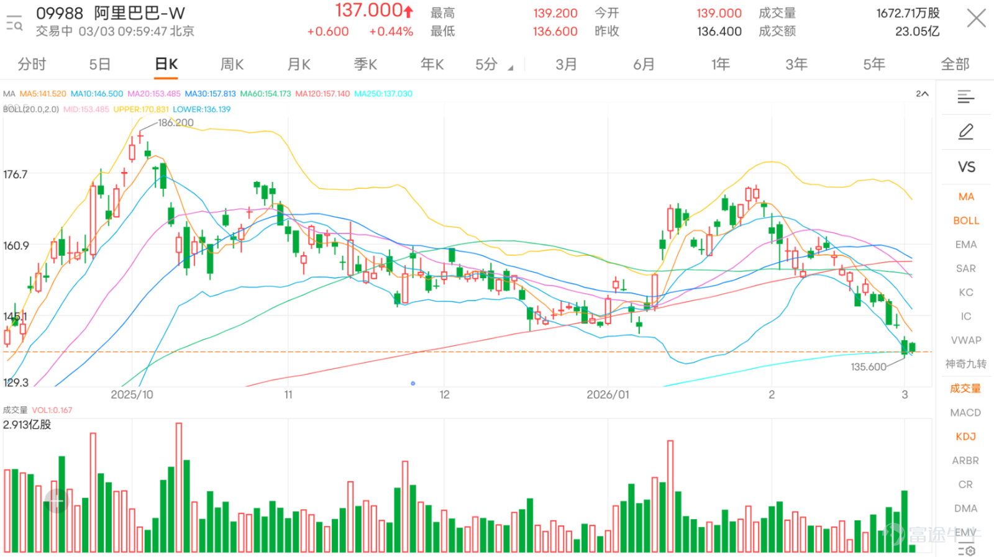994x557 pixels.
Task: Click the MA5:141.520 legend value
Action: tap(43, 94)
